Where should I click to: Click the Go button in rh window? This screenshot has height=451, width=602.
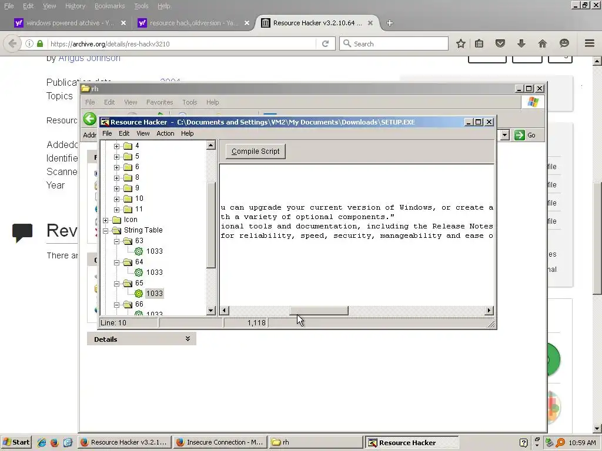526,135
